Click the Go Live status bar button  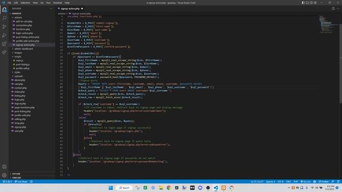pyautogui.click(x=306, y=181)
